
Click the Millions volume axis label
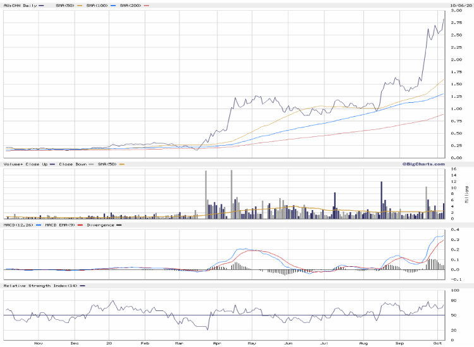[x=466, y=195]
